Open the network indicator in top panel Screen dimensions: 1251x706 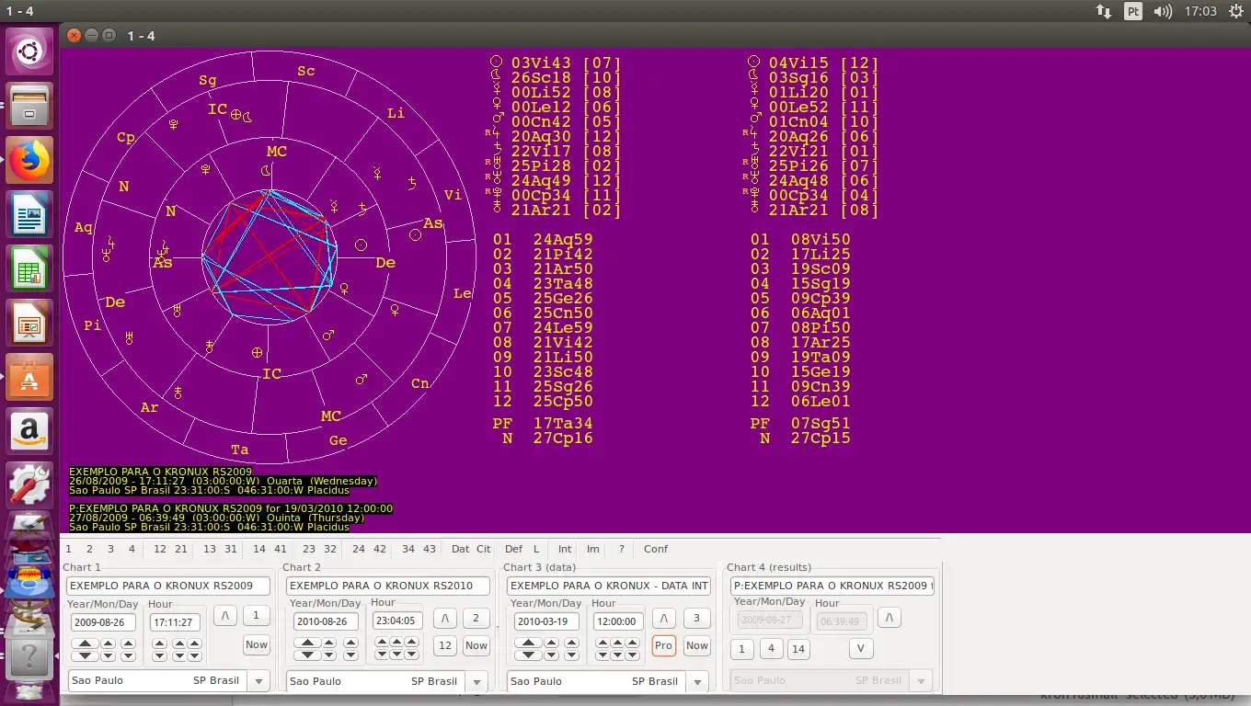1104,11
